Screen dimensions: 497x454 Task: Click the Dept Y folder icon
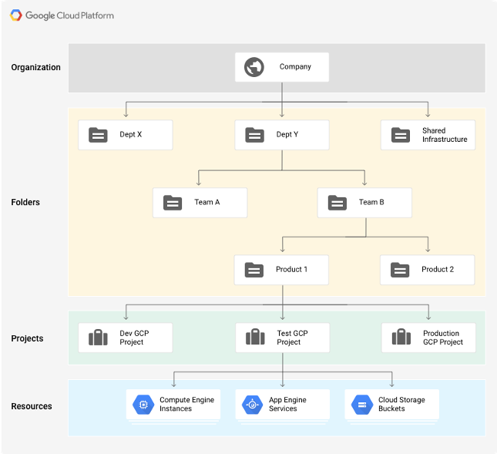click(x=254, y=135)
